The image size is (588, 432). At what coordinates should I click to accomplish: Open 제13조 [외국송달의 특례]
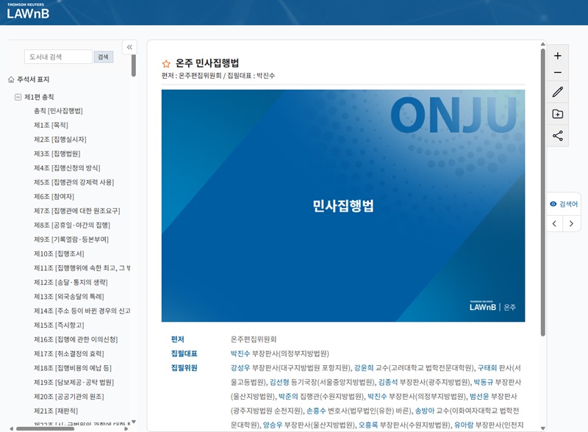tap(69, 297)
